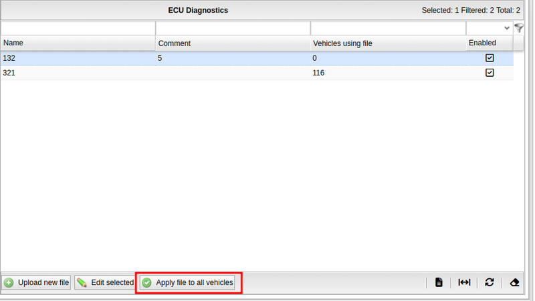This screenshot has height=301, width=535.
Task: Sort by Vehicles using file column header
Action: [x=388, y=43]
